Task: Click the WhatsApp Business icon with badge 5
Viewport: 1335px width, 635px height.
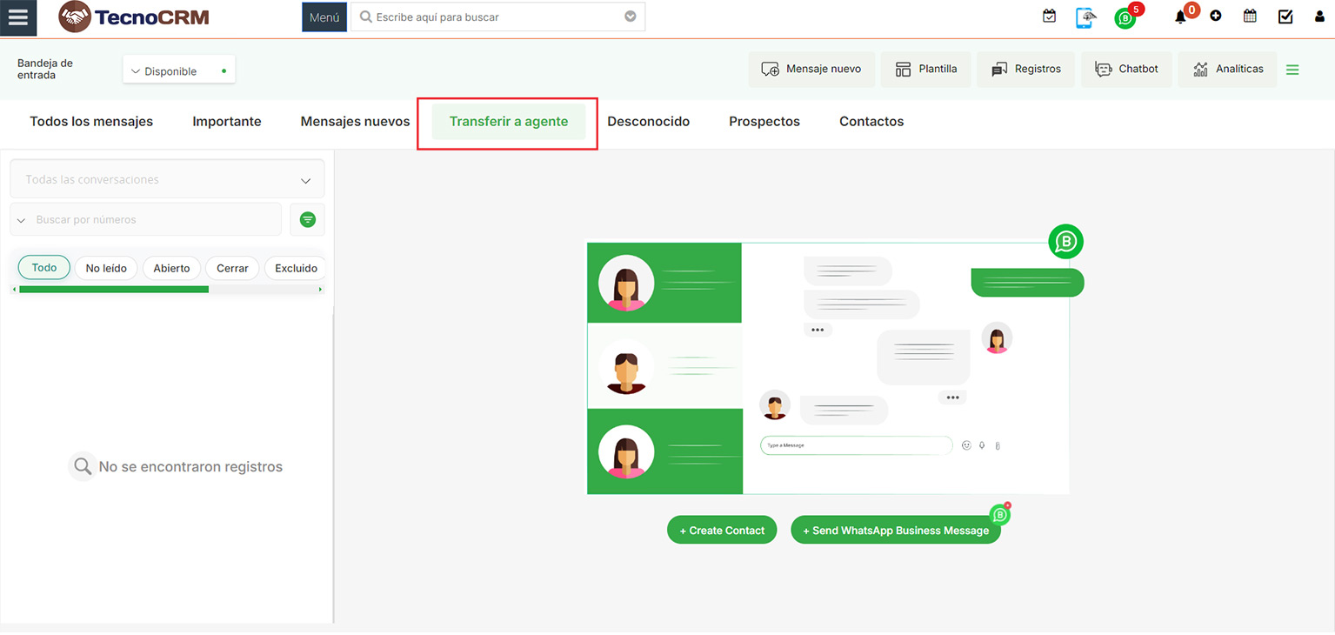Action: (1125, 18)
